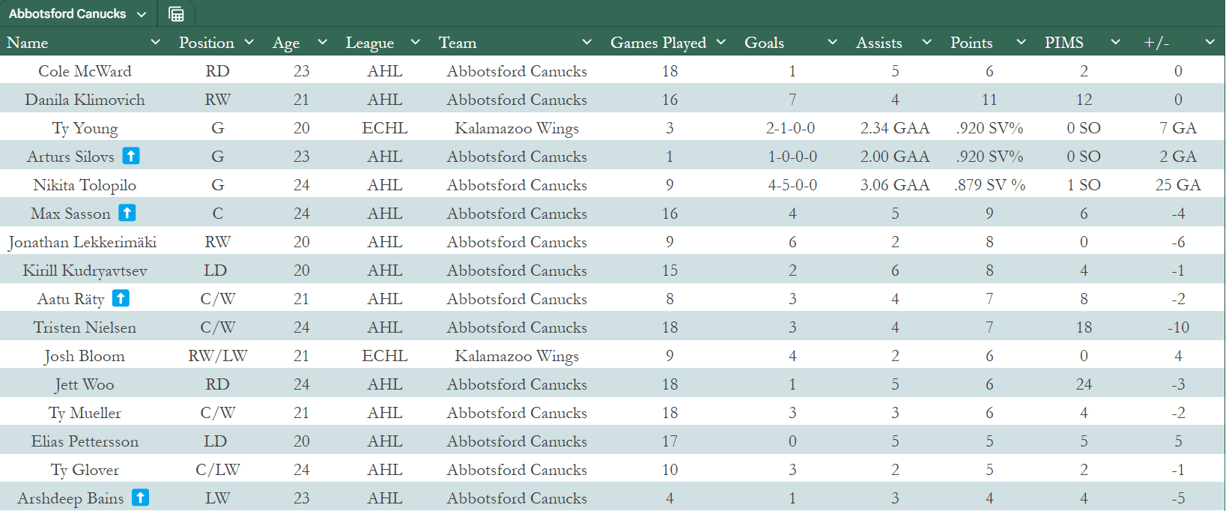
Task: Open the Abbotsford Canucks table name dropdown
Action: click(142, 14)
